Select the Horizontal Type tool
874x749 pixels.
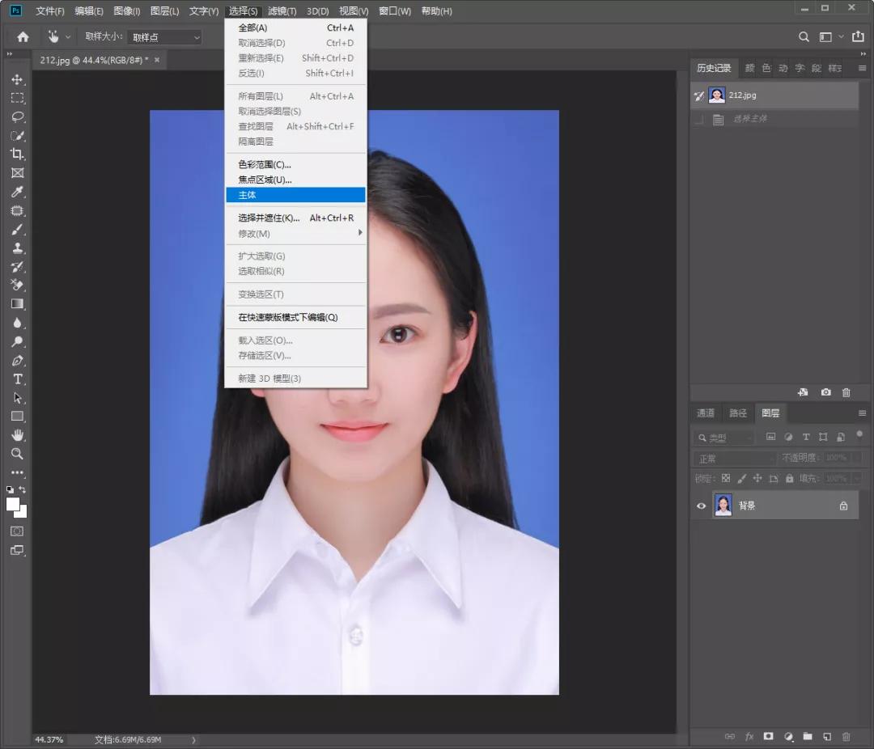coord(17,379)
